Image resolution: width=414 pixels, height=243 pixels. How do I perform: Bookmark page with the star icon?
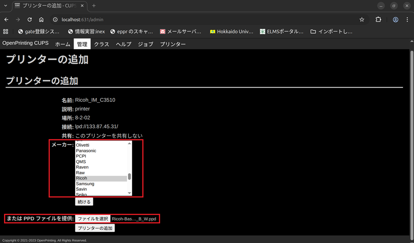tap(362, 19)
